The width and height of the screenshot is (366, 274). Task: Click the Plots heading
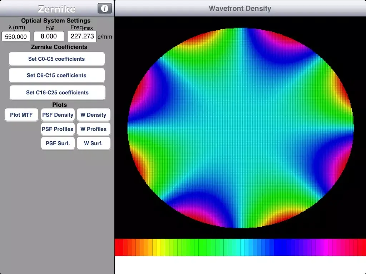pos(60,105)
